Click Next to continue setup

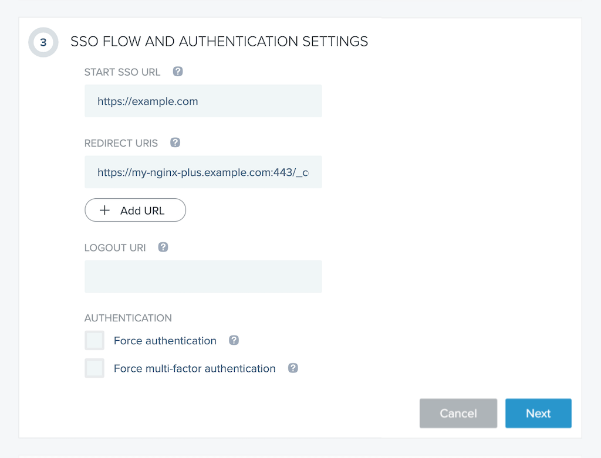point(538,413)
